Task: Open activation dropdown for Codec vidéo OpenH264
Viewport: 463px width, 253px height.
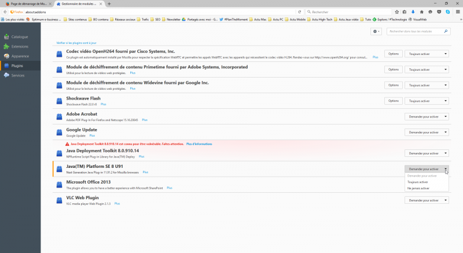Action: pyautogui.click(x=427, y=54)
